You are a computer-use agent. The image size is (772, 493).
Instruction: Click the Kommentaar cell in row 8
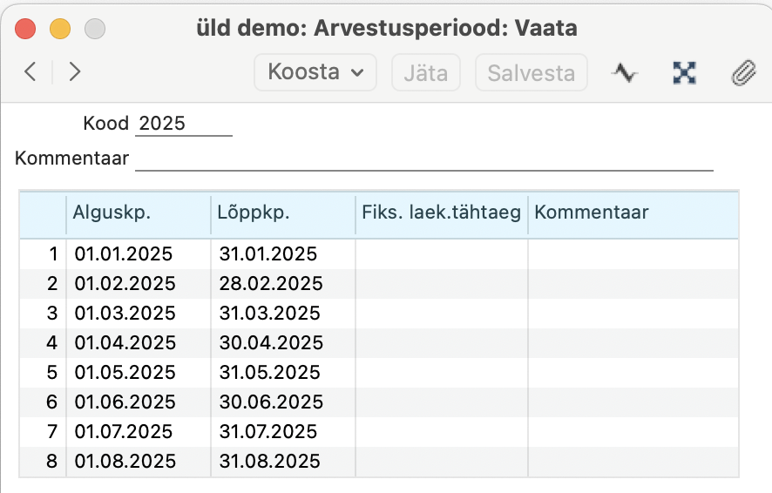click(x=633, y=462)
